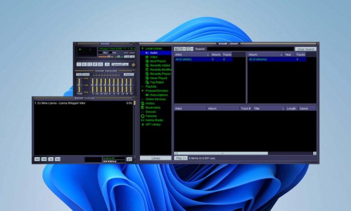Click the Library button below the tree
The height and width of the screenshot is (211, 351).
tap(156, 158)
